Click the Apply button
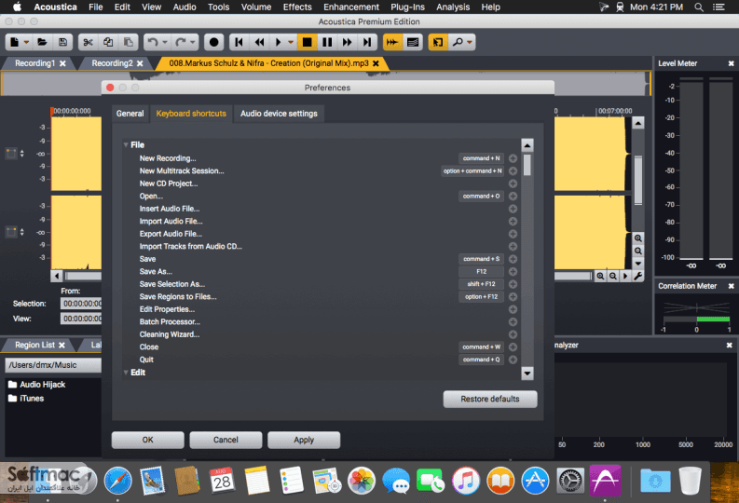The height and width of the screenshot is (503, 739). point(304,440)
